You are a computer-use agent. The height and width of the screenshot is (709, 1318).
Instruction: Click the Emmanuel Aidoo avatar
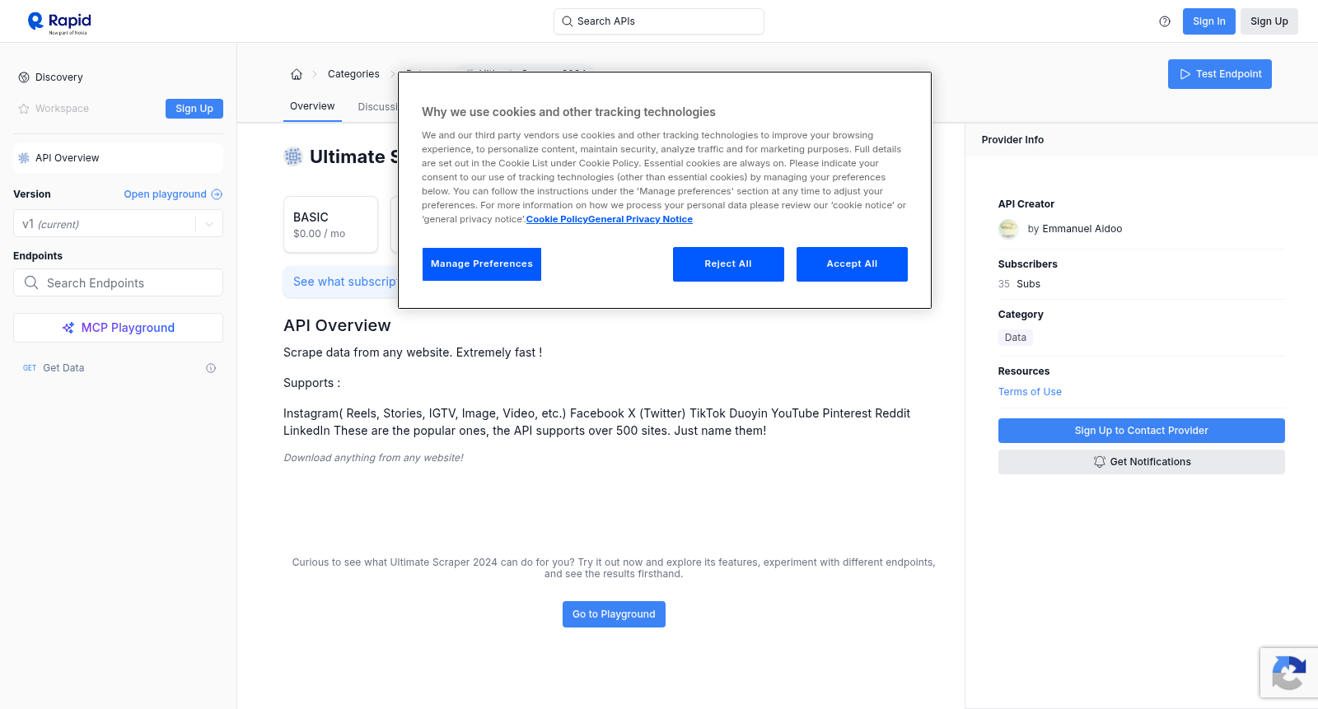[1008, 229]
